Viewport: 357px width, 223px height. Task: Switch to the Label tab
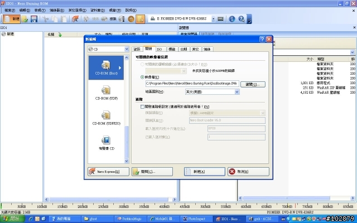coord(172,49)
